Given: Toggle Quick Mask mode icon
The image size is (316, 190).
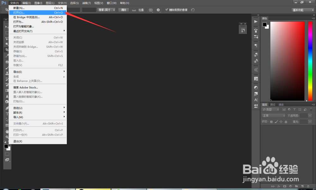Looking at the screenshot, I should 7,154.
